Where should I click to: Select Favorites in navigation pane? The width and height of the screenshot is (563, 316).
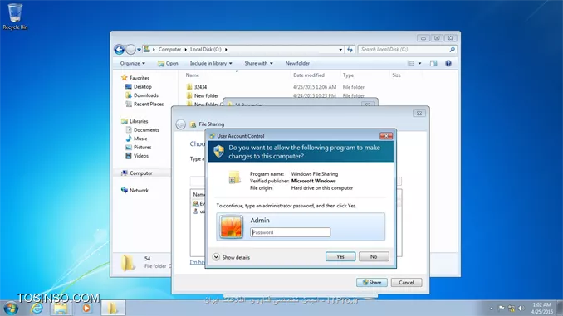point(135,78)
